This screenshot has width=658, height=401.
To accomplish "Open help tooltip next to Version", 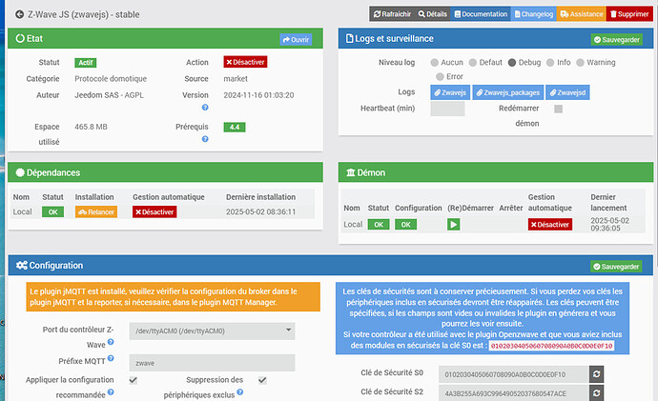I will coord(205,108).
